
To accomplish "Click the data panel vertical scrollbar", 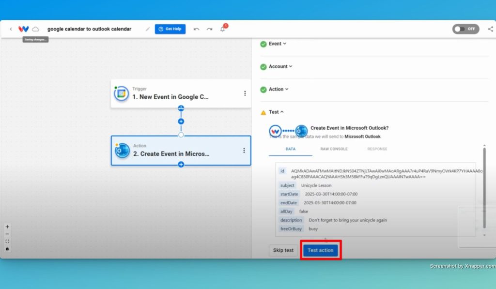I will pos(484,187).
